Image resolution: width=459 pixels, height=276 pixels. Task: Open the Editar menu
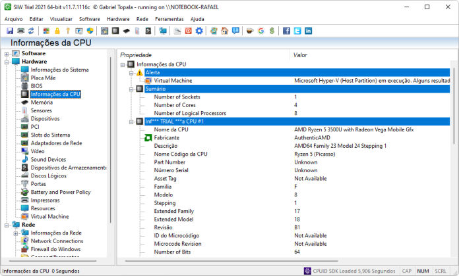[36, 19]
